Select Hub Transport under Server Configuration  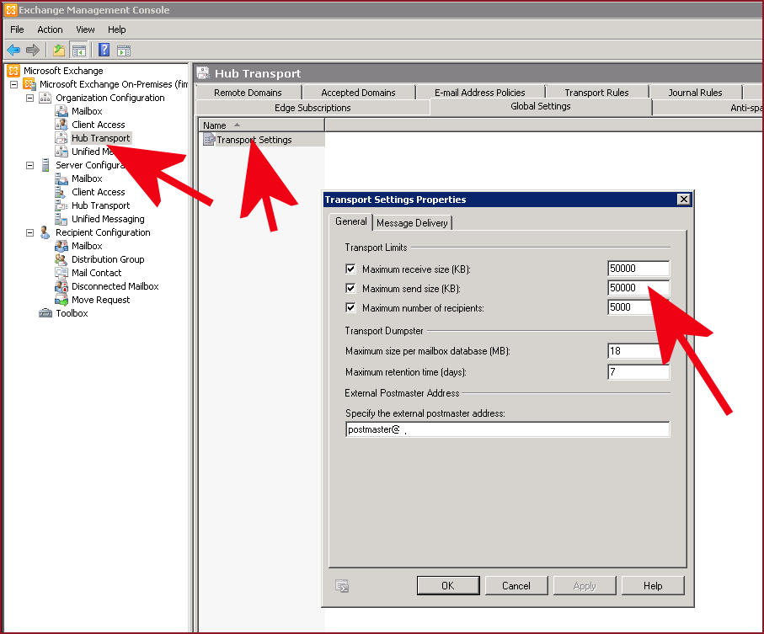click(x=101, y=205)
